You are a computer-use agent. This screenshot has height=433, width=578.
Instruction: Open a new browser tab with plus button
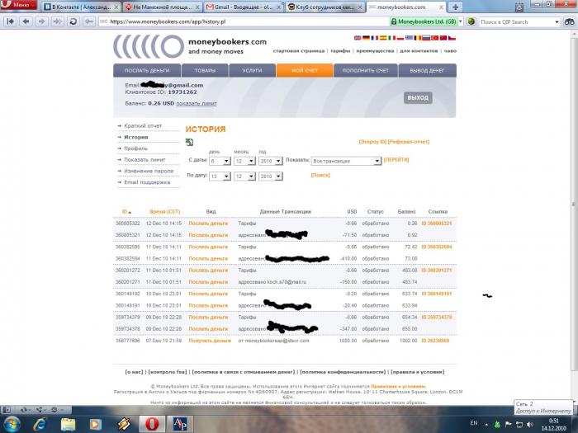(x=456, y=7)
